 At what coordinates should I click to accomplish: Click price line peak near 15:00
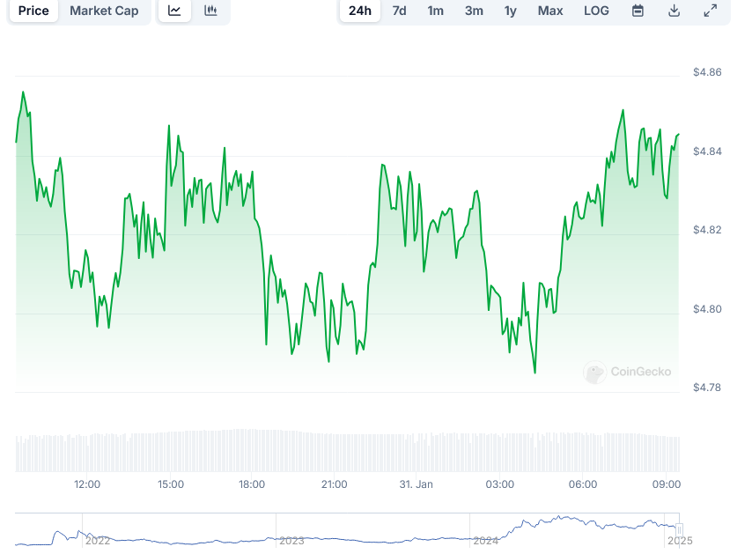[x=168, y=126]
